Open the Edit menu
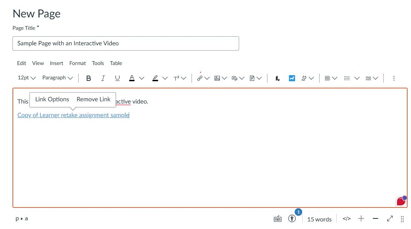411x229 pixels. click(22, 63)
